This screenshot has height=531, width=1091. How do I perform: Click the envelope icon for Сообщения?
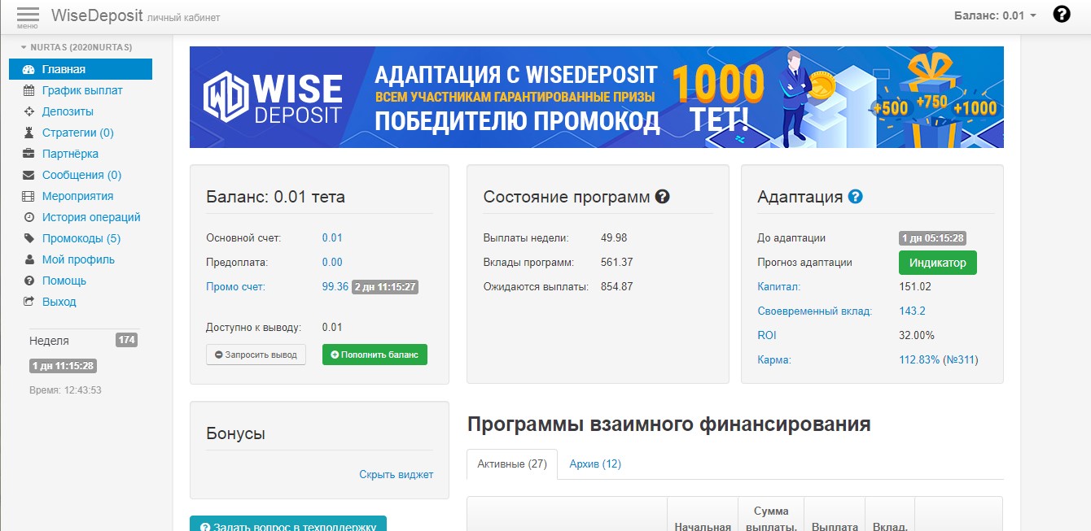[28, 175]
